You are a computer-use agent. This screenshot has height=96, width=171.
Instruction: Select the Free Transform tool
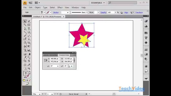coord(29,46)
